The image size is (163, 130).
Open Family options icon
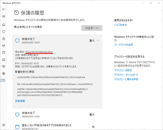click(4, 73)
